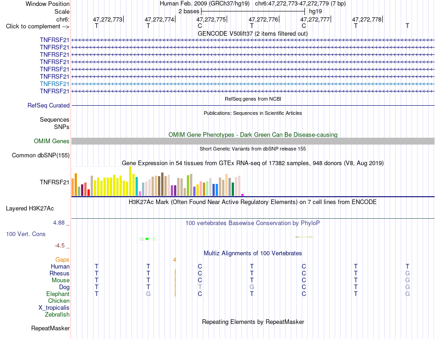Image resolution: width=435 pixels, height=339 pixels.
Task: Click the Sequences publications label
Action: [54, 119]
